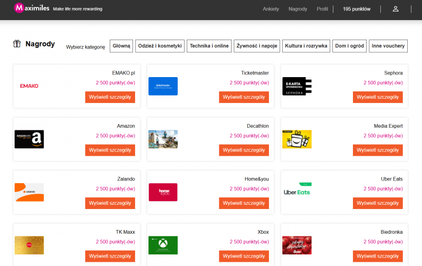Screen dimensions: 422x266
Task: Click the Uber Eats logo
Action: (297, 191)
